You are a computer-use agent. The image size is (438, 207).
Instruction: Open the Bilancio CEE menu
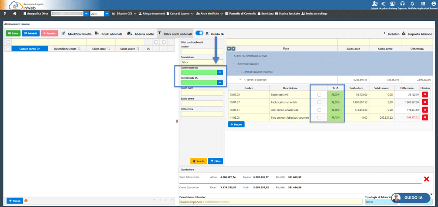(x=124, y=13)
